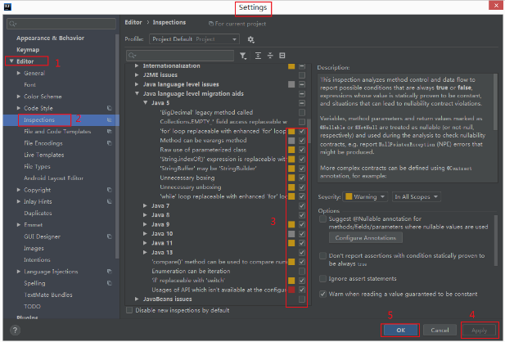Click the project-level icon beside Code Style
The image size is (505, 342).
click(110, 108)
